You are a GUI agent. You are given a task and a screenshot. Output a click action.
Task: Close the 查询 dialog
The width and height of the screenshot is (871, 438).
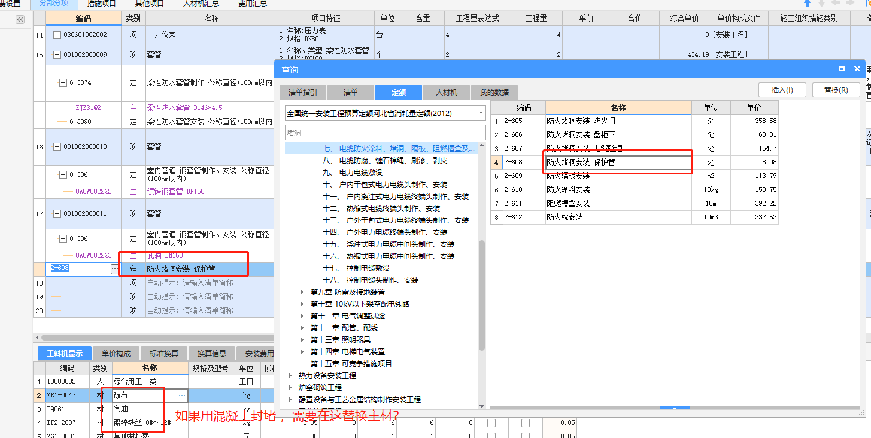[857, 69]
